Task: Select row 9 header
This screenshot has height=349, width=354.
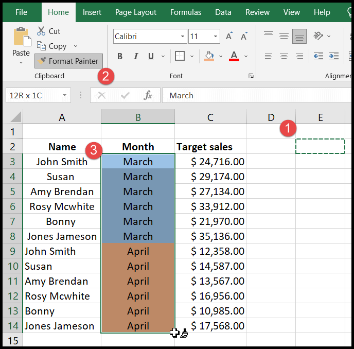Action: 13,251
